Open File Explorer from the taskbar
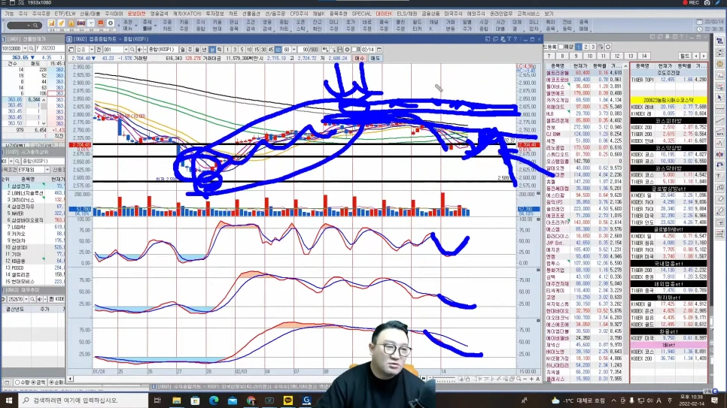Viewport: 727px width, 408px height. click(x=177, y=400)
